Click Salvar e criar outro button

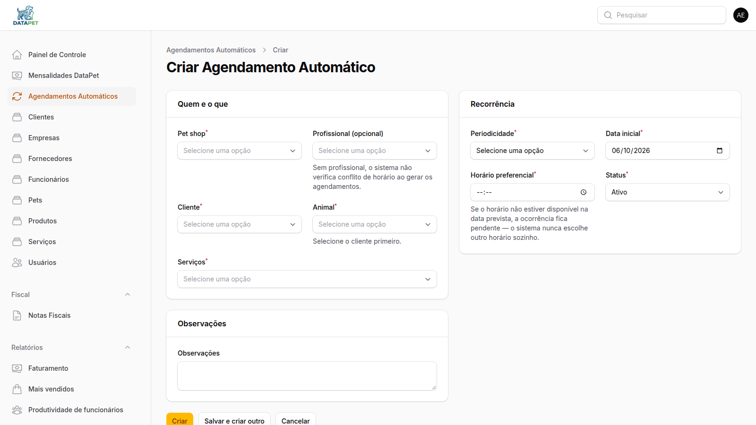pos(234,420)
